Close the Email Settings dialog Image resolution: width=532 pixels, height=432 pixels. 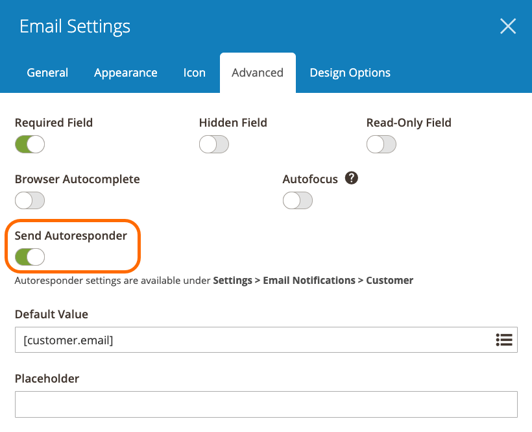pos(508,26)
